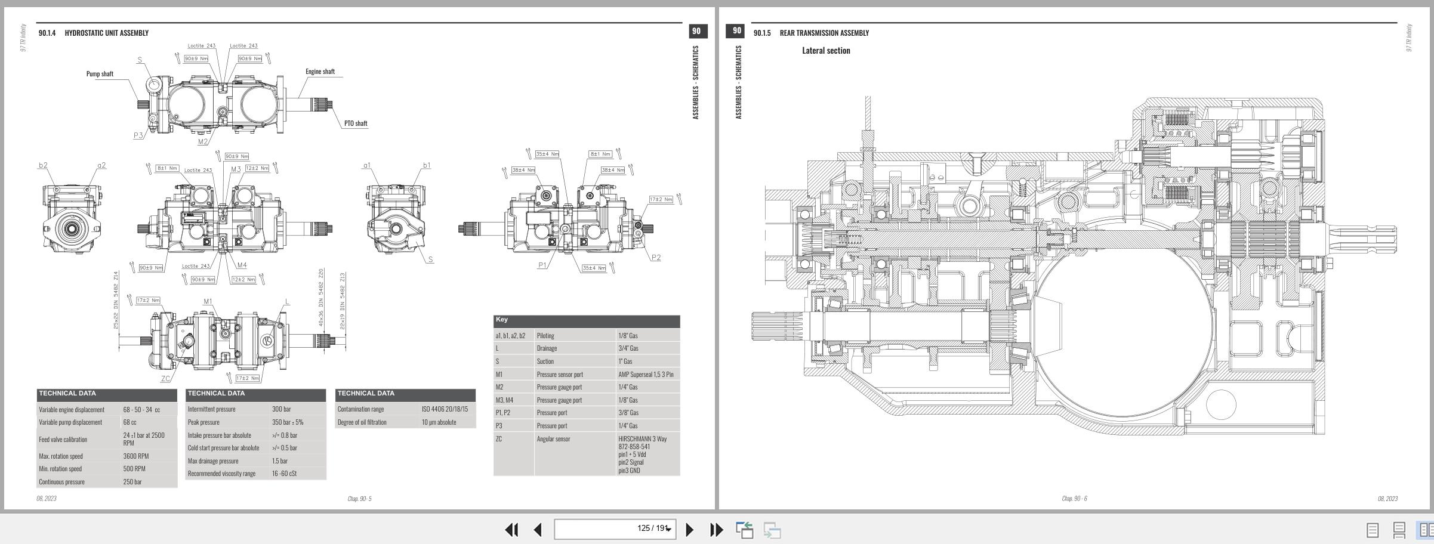The height and width of the screenshot is (544, 1434).
Task: Go to the previous page
Action: [538, 530]
